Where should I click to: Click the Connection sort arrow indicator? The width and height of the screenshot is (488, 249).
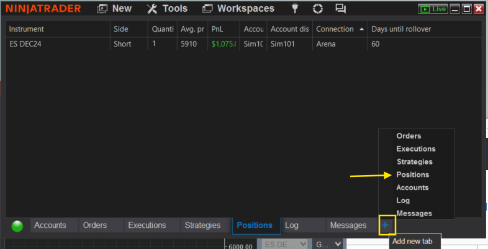(x=361, y=29)
